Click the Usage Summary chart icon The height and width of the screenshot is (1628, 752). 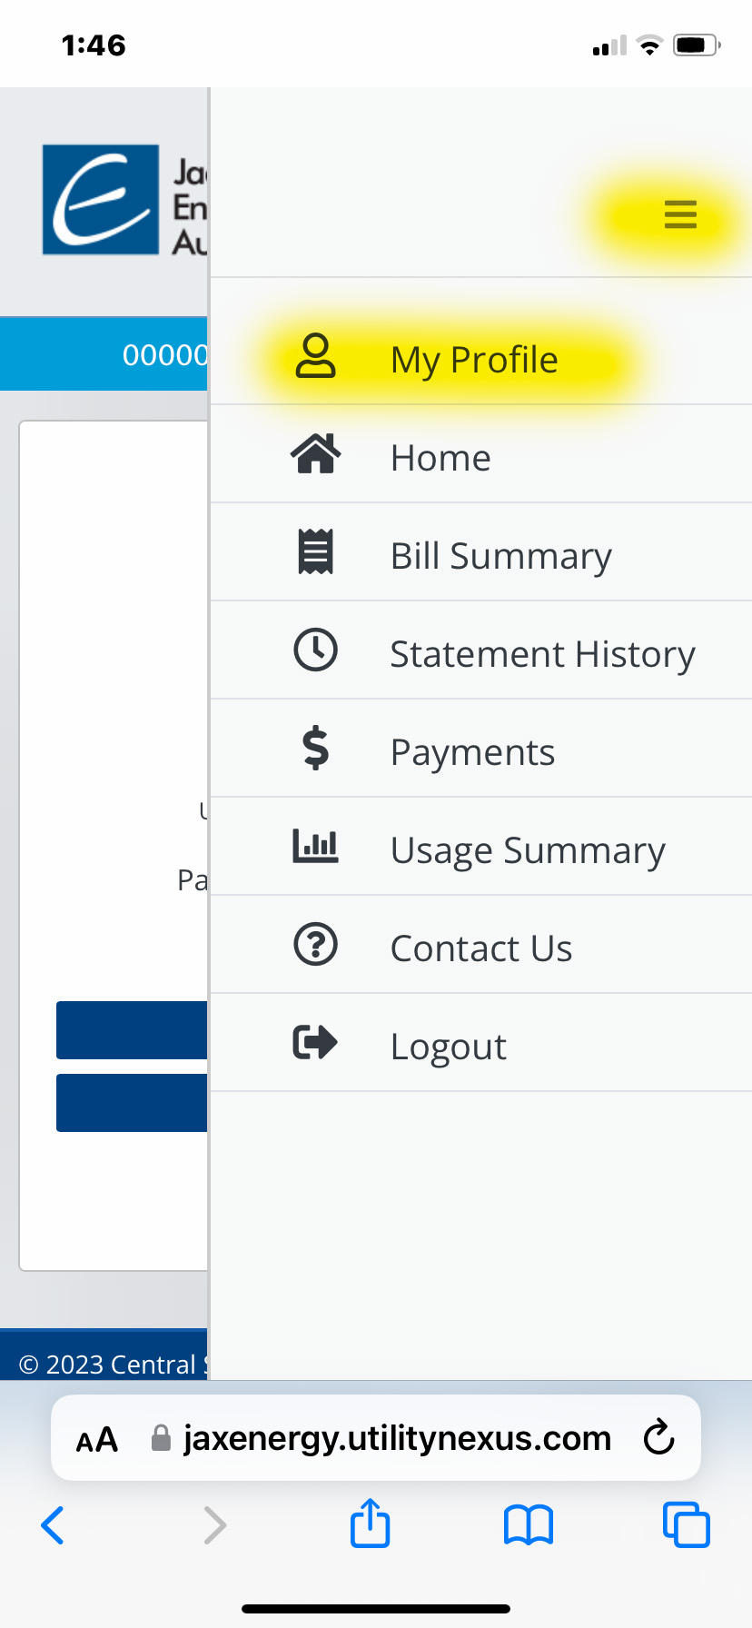316,846
